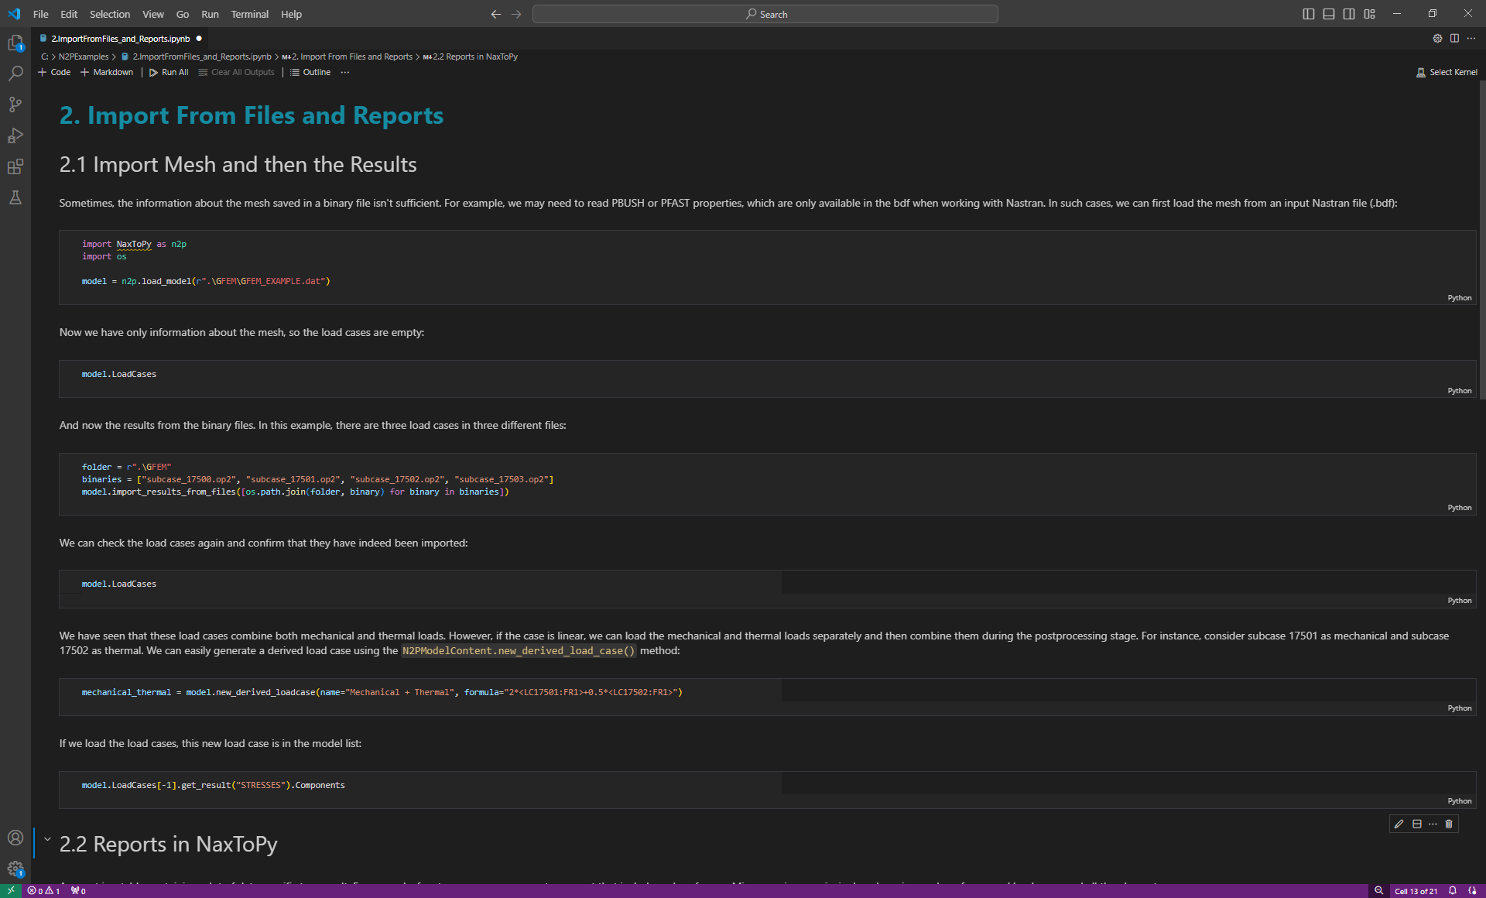
Task: Open the Testing flask view
Action: 15,197
